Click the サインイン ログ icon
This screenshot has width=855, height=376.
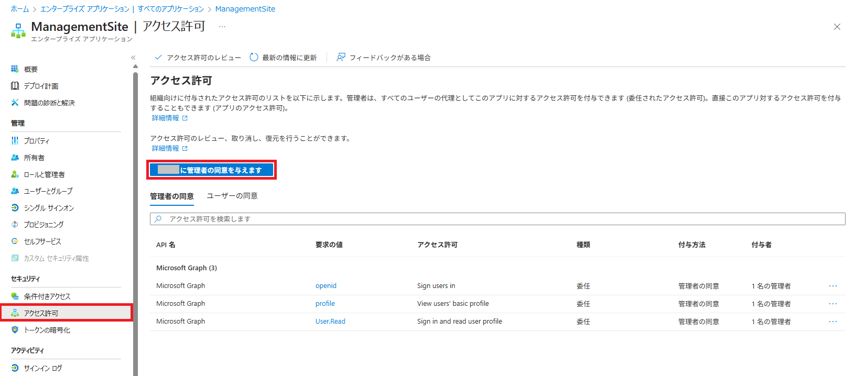tap(15, 368)
